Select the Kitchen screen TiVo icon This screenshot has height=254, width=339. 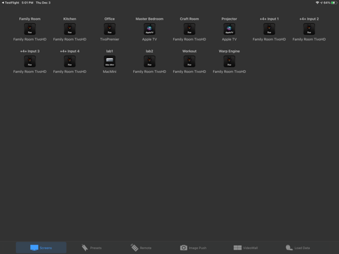69,29
